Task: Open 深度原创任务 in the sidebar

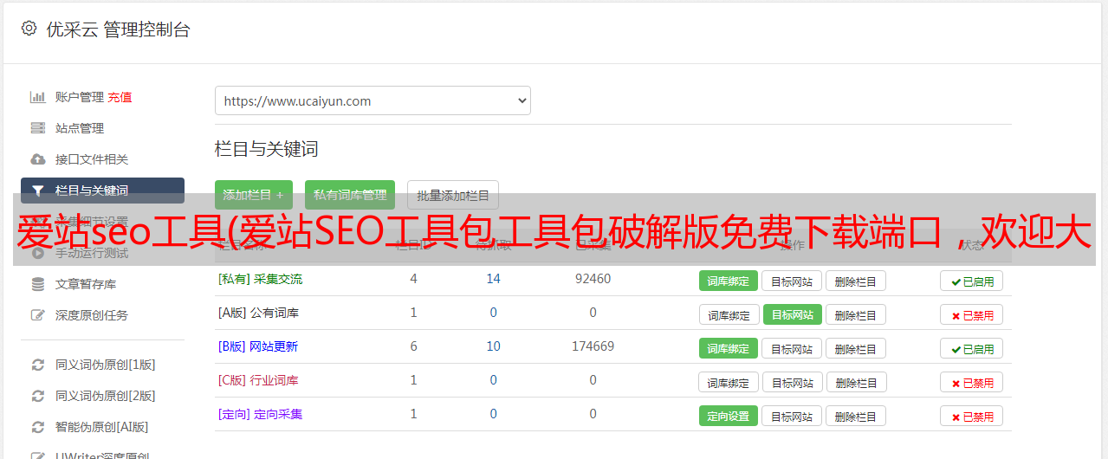Action: point(92,315)
